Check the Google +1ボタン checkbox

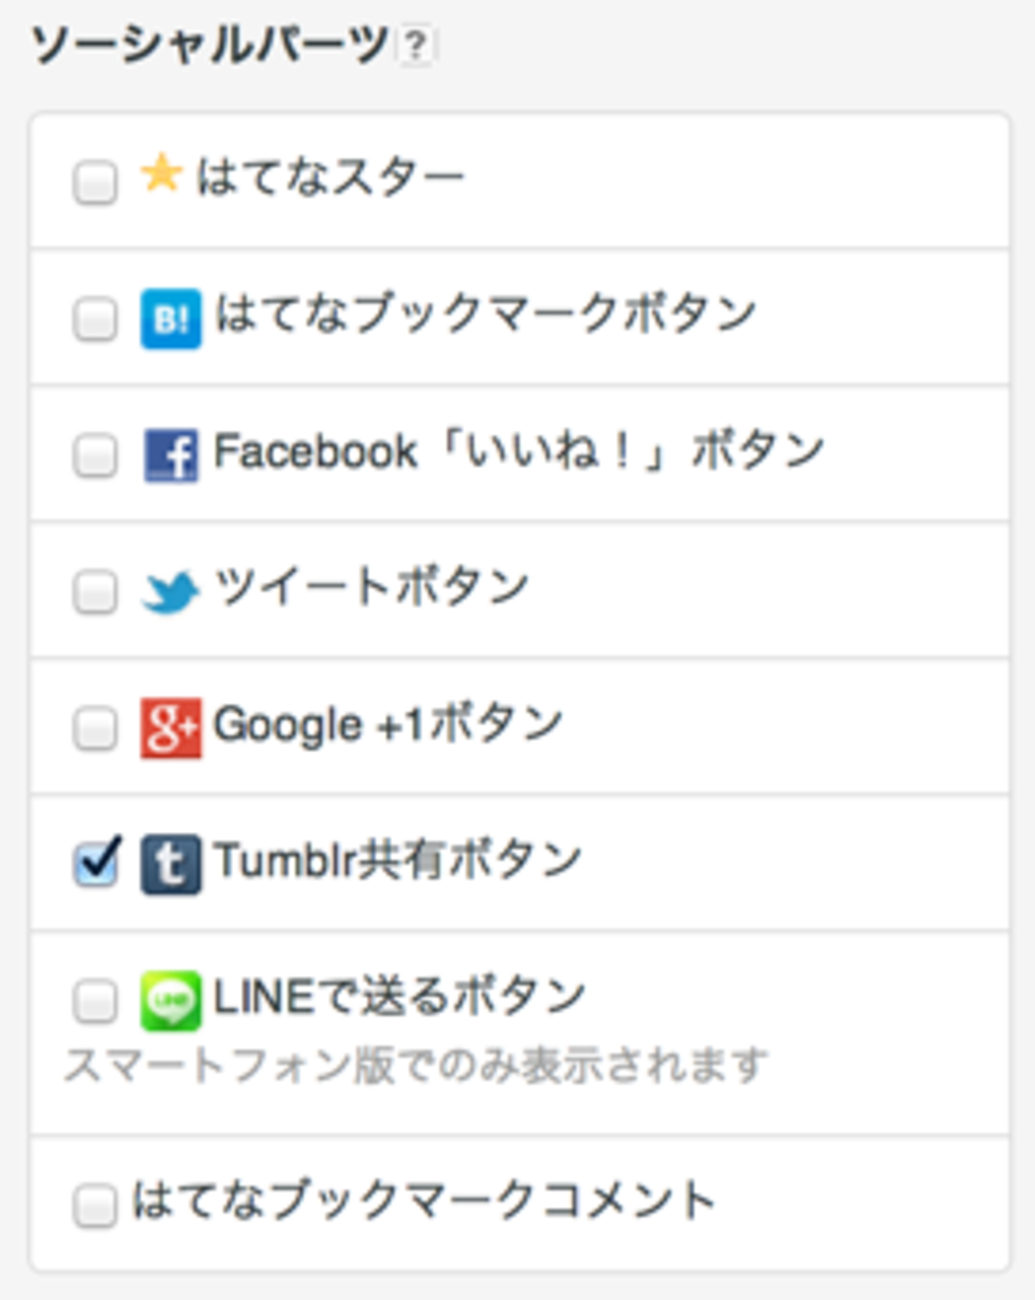[x=96, y=728]
